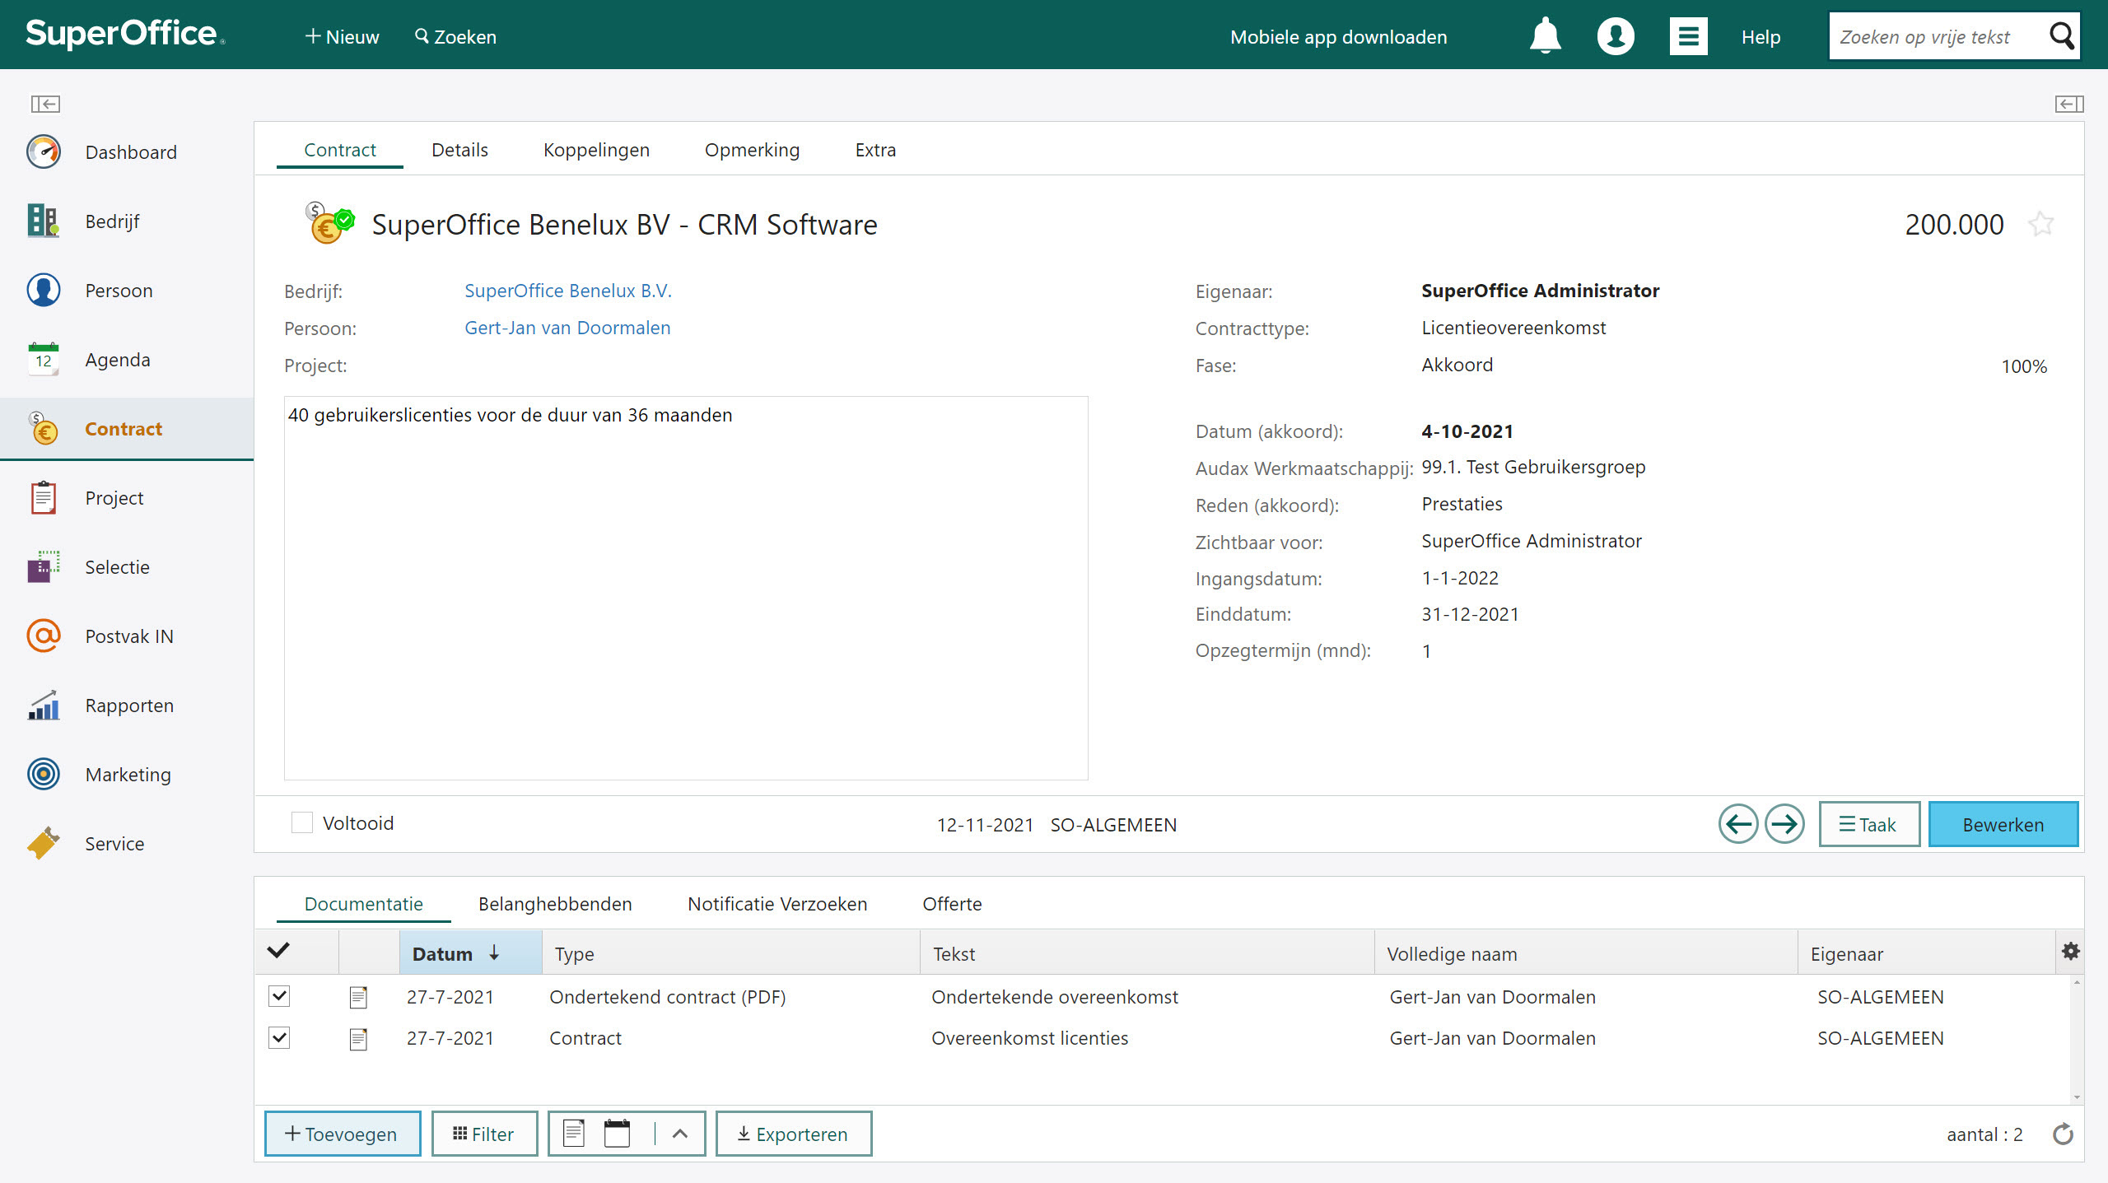The width and height of the screenshot is (2108, 1183).
Task: Open document icon for Overeenkomst licenties row
Action: click(358, 1039)
